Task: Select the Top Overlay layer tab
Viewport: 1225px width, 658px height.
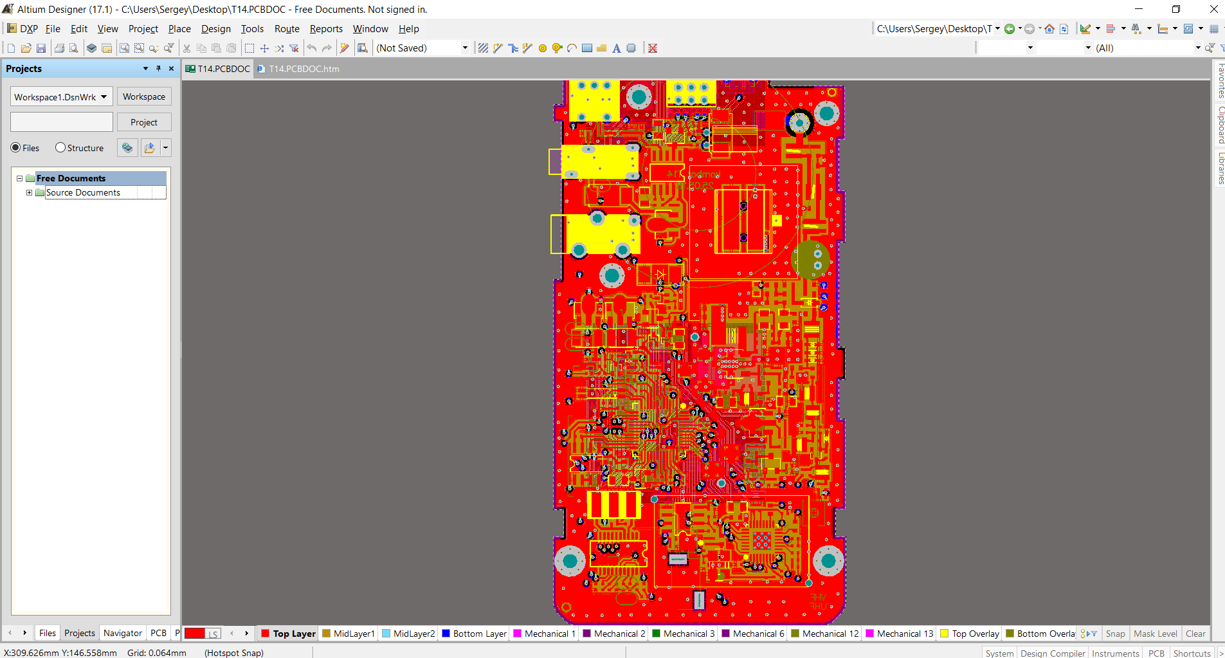Action: pyautogui.click(x=970, y=634)
